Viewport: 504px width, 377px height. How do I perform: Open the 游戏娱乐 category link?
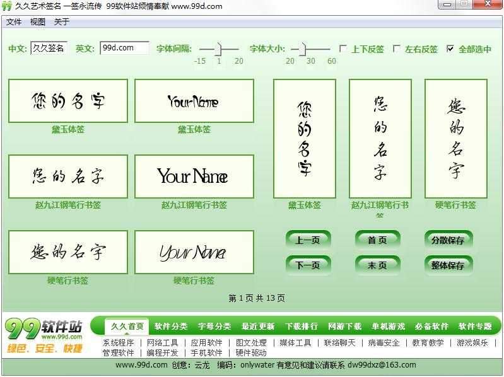tap(472, 342)
